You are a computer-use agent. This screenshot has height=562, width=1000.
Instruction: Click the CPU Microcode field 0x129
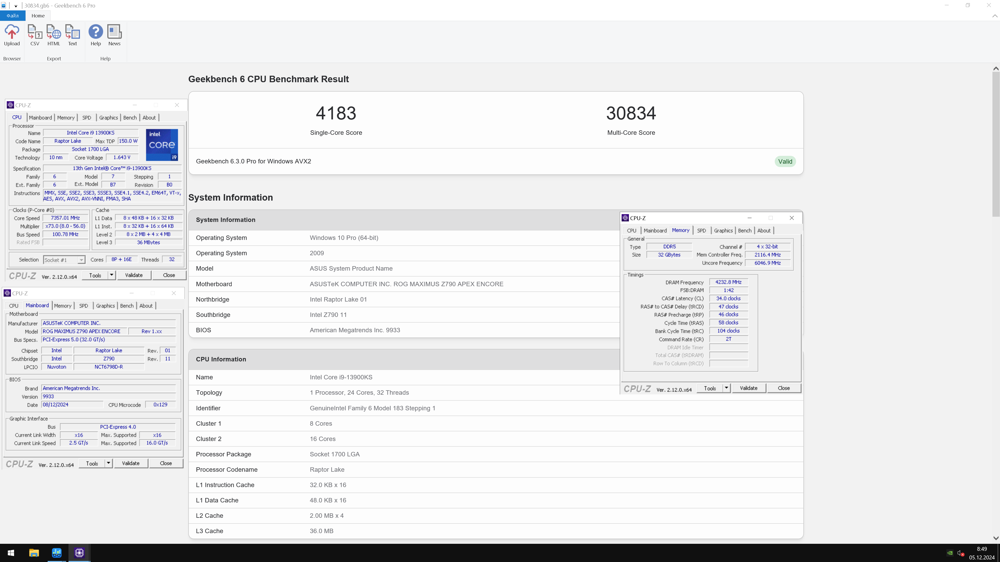click(x=160, y=405)
